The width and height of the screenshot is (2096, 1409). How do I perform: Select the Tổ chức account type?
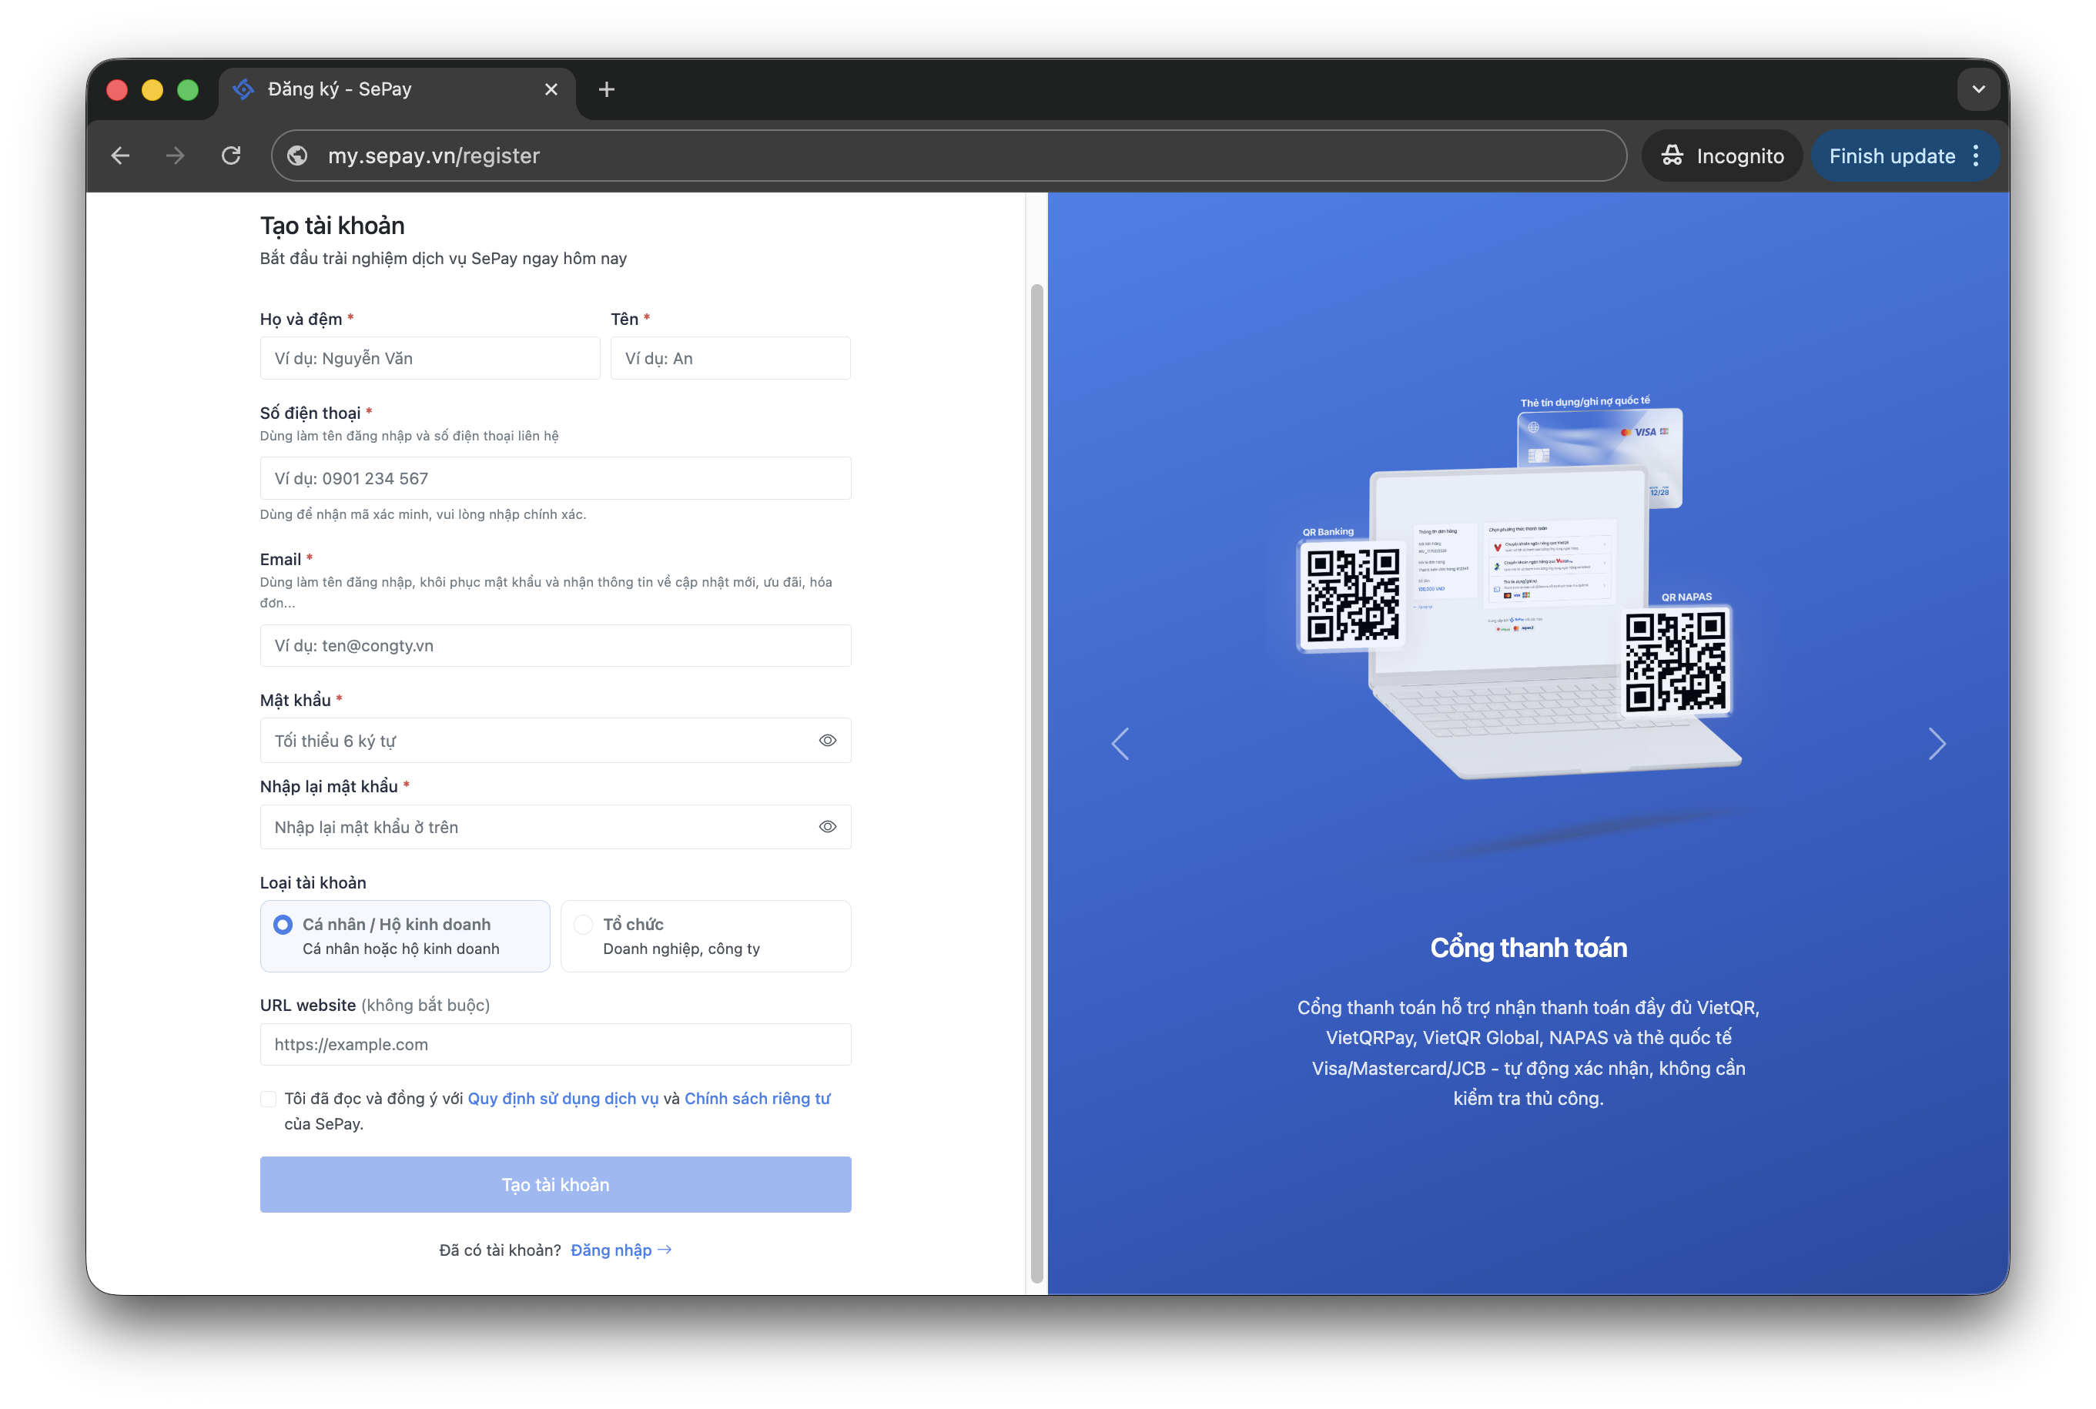coord(705,935)
